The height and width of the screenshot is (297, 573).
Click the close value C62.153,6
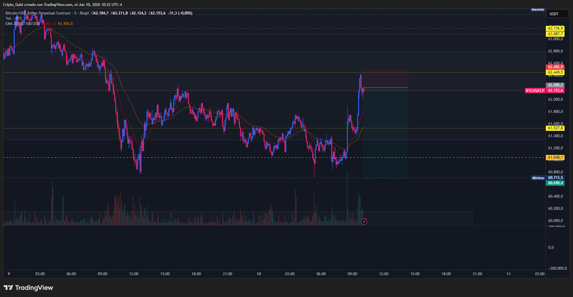158,13
